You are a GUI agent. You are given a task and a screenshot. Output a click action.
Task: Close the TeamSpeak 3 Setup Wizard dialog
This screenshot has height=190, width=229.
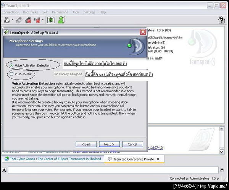143,32
